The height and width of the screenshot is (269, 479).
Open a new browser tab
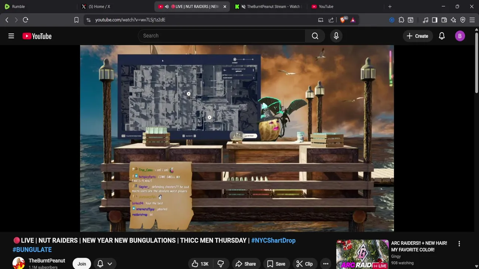390,6
